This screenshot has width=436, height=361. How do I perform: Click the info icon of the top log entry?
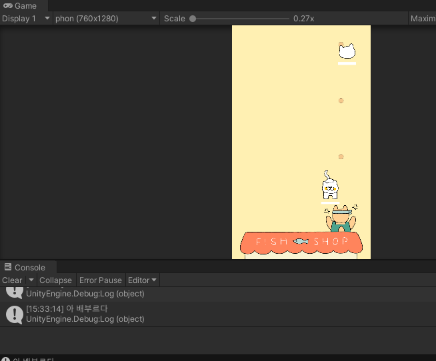click(15, 292)
